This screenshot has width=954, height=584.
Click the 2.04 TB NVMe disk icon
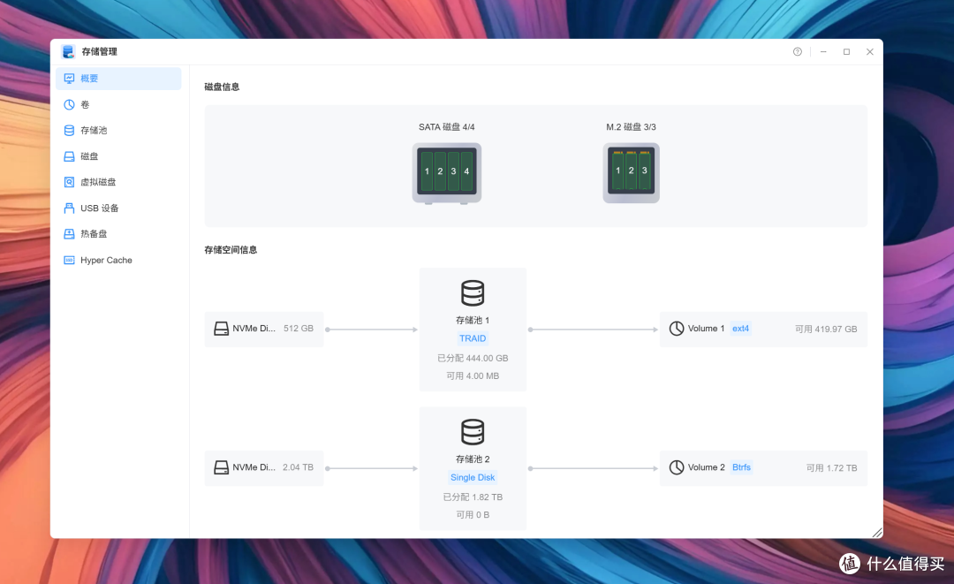(x=221, y=467)
